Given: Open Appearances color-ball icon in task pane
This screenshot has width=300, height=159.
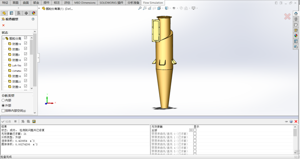Looking at the screenshot, I should [x=296, y=36].
